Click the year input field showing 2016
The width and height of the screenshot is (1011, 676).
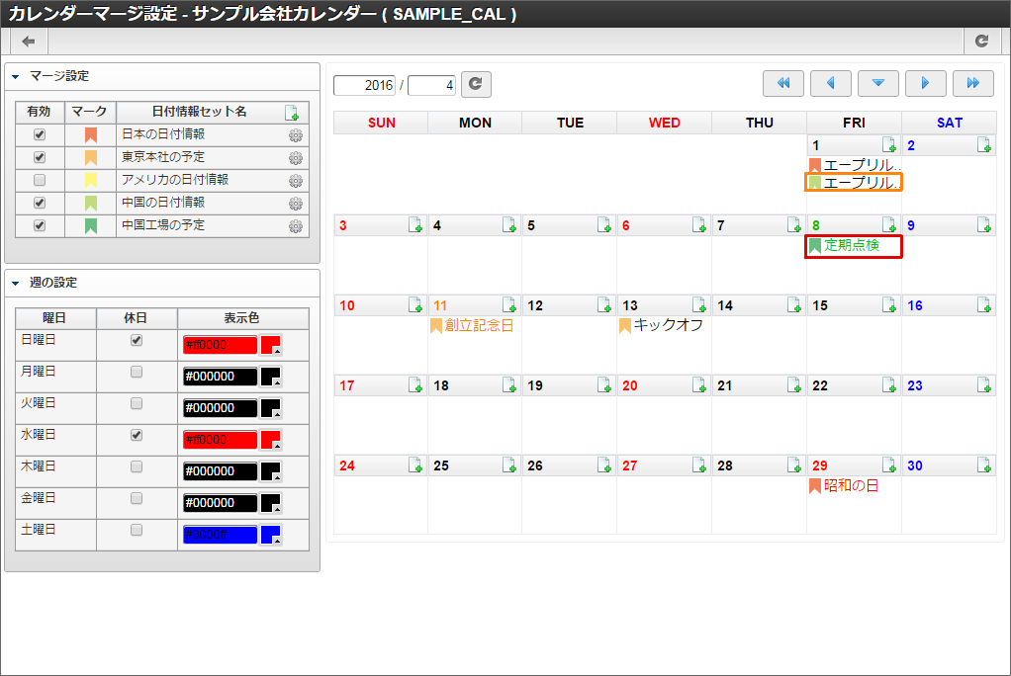[x=365, y=85]
